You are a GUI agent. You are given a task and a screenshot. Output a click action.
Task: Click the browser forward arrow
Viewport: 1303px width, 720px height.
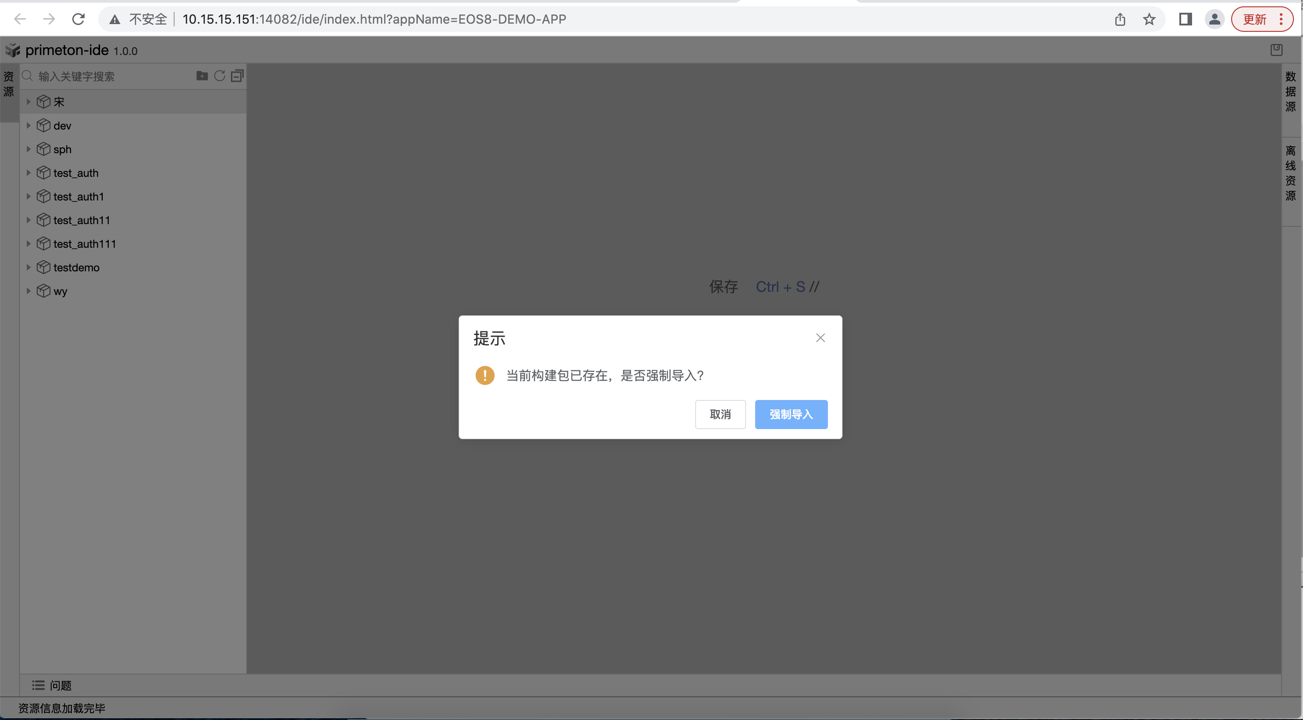pyautogui.click(x=49, y=19)
